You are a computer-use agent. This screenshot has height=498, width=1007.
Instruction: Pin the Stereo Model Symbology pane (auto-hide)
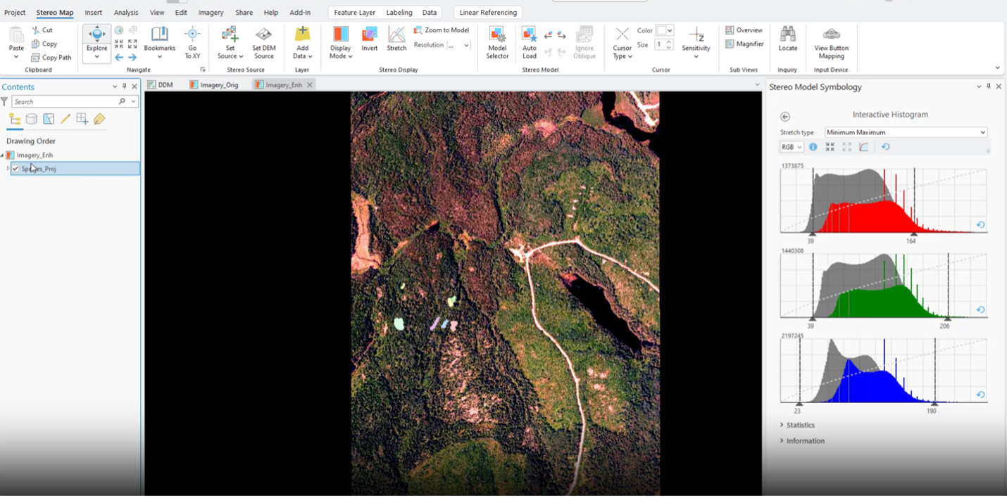[989, 87]
